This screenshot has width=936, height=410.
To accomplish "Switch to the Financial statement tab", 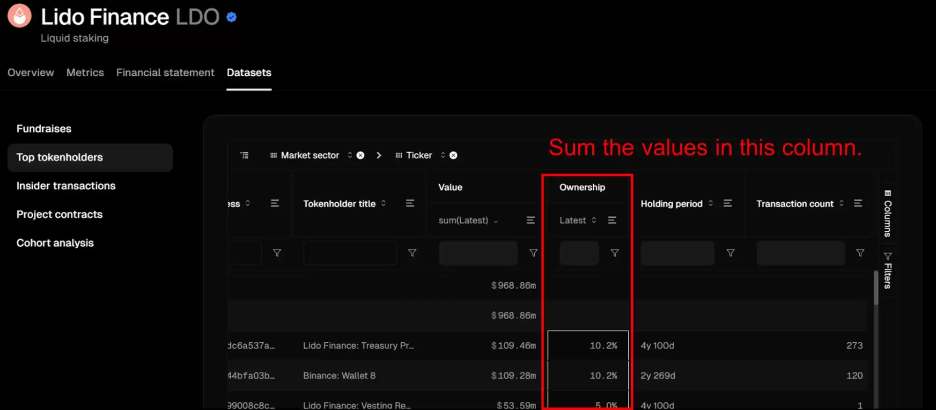I will click(165, 73).
